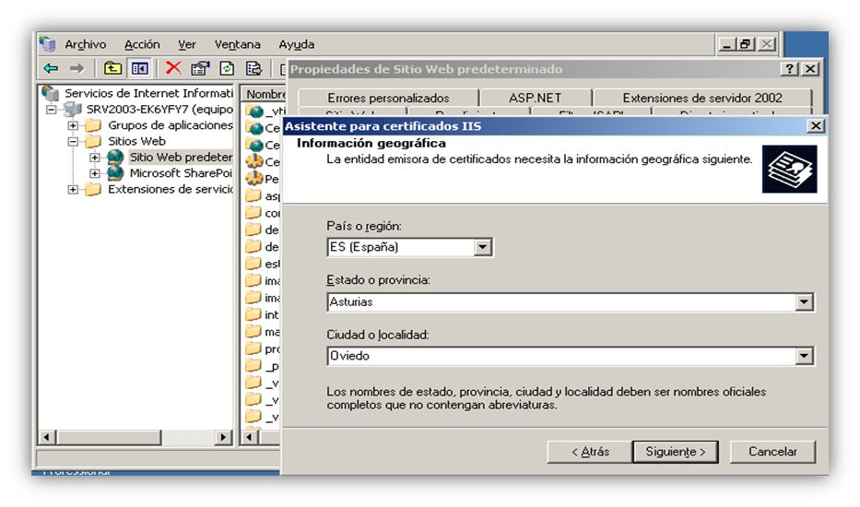This screenshot has height=507, width=860.
Task: Open the Ayuda menu
Action: [297, 44]
